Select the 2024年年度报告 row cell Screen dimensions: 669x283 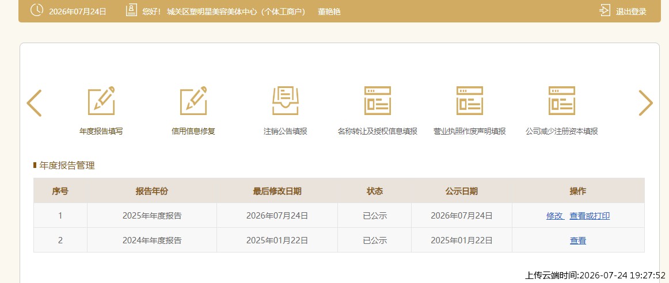(152, 240)
